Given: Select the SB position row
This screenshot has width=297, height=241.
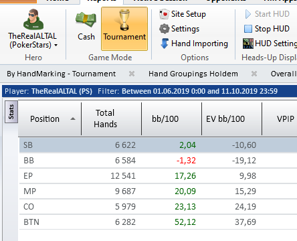Looking at the screenshot, I should pyautogui.click(x=158, y=145).
